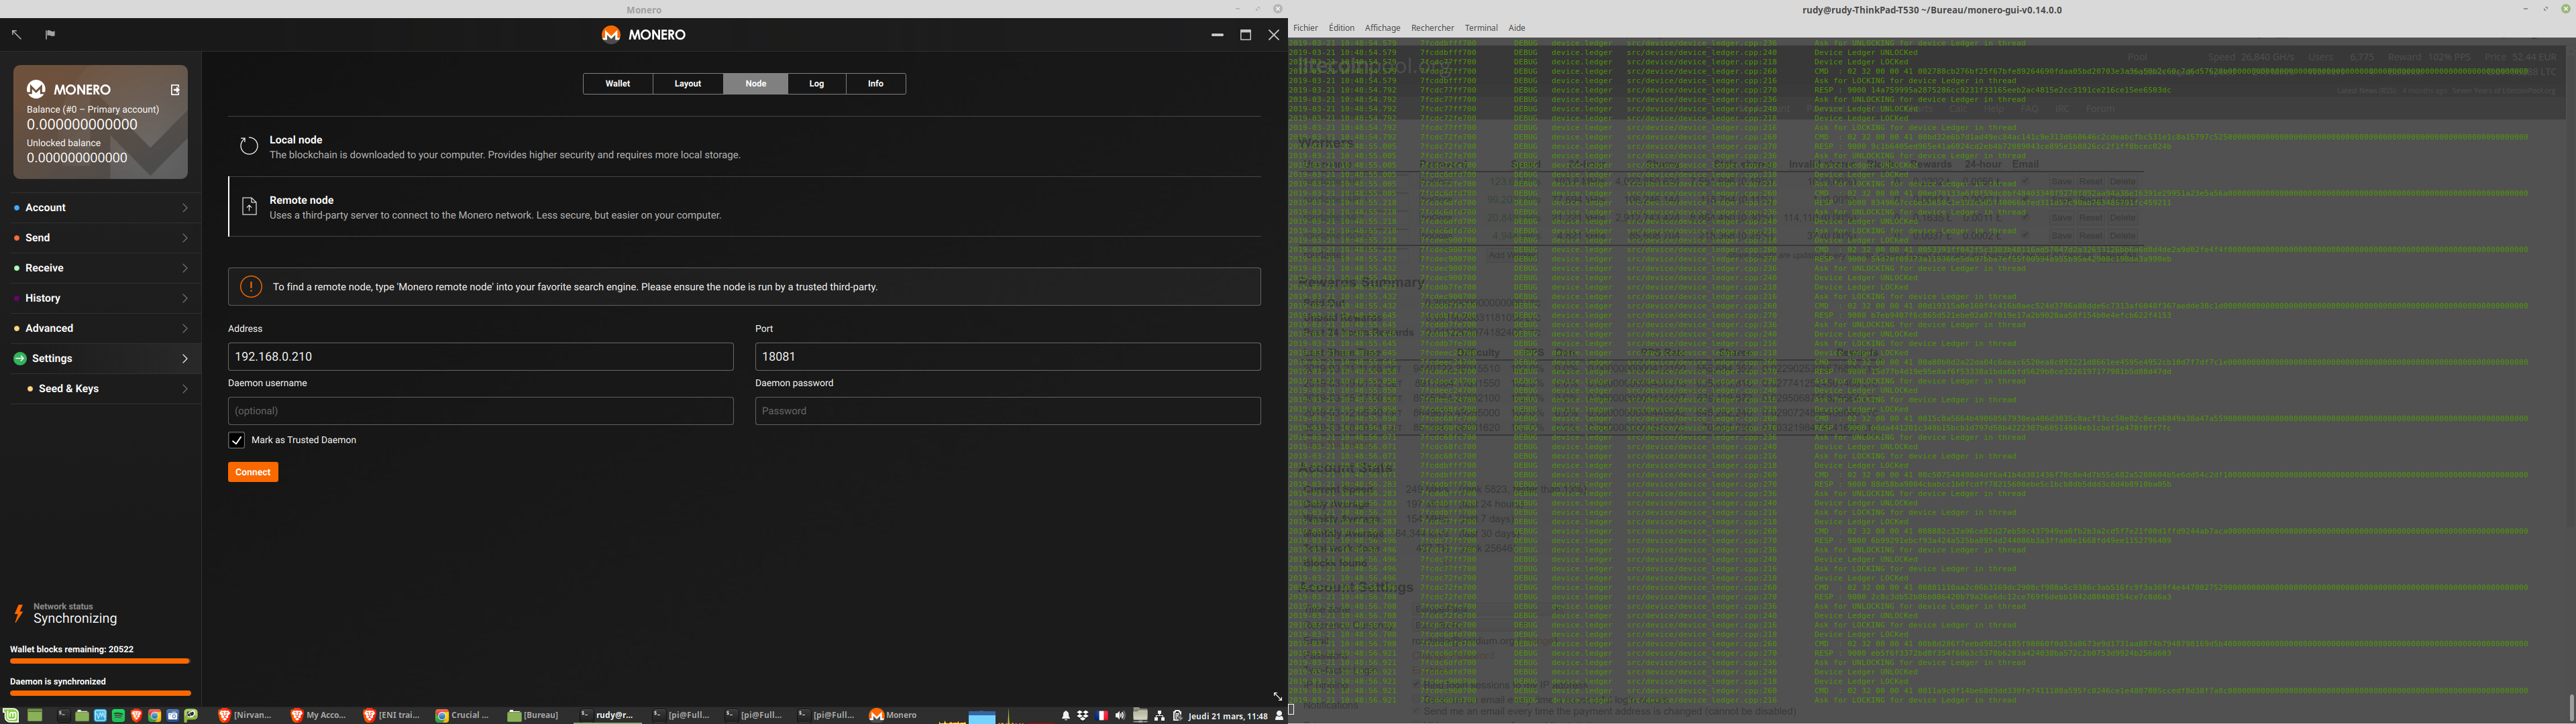Screen dimensions: 2576x724
Task: Click the warning icon in remote node notice
Action: click(x=251, y=286)
